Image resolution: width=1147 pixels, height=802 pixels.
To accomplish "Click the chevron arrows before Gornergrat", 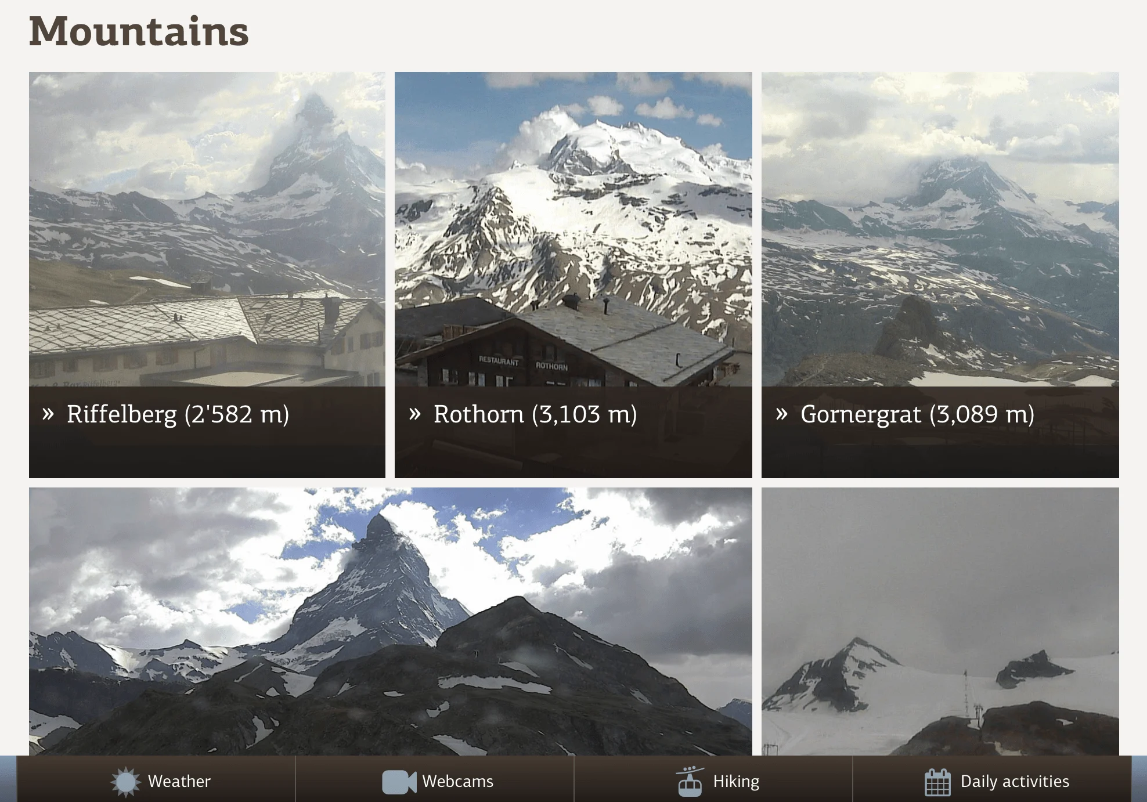I will click(x=782, y=414).
